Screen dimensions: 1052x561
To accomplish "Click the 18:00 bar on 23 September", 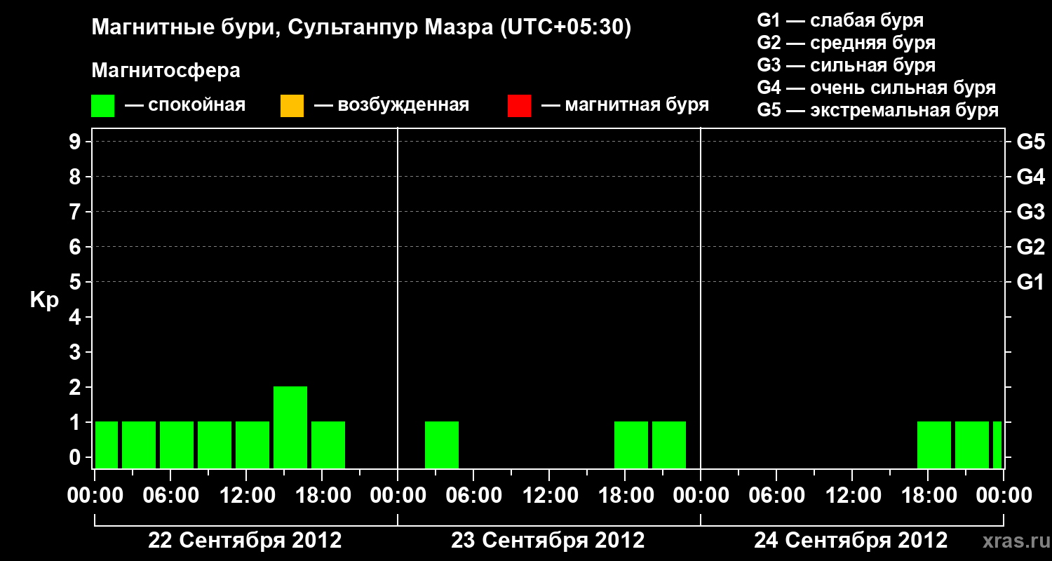I will (x=631, y=445).
